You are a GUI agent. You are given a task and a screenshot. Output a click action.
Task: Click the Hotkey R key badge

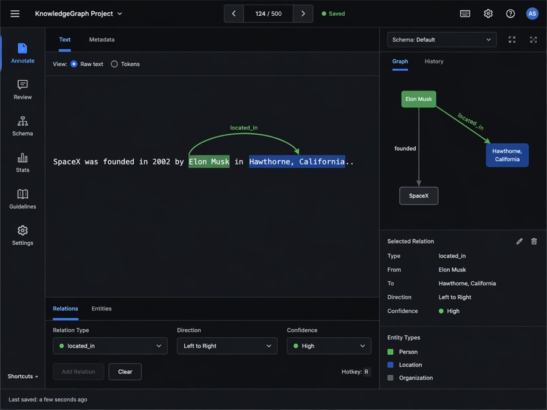coord(366,372)
